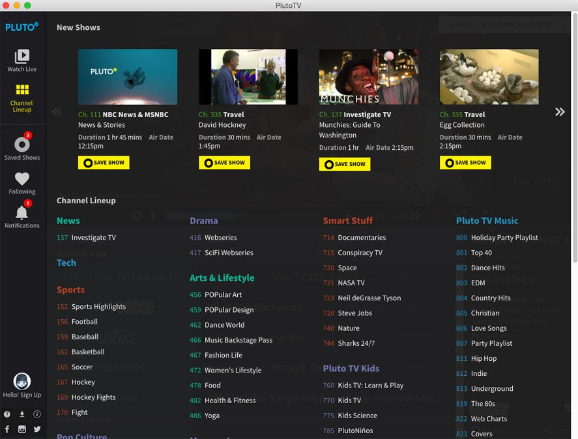Image resolution: width=578 pixels, height=439 pixels.
Task: Open Pluto's Facebook page icon
Action: point(6,429)
